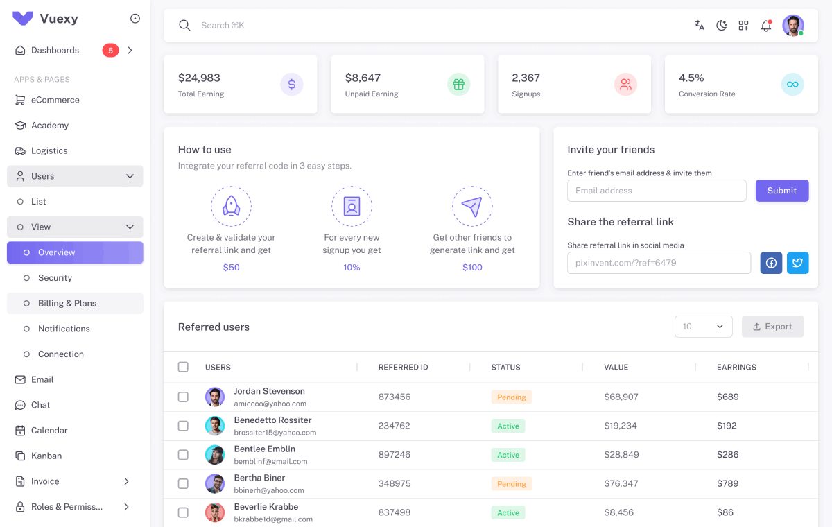Toggle dark mode with the moon icon
Viewport: 832px width, 527px height.
(x=721, y=25)
